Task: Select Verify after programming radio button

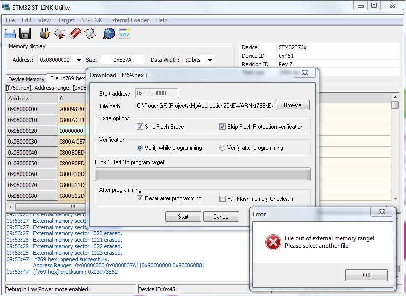Action: click(x=222, y=148)
